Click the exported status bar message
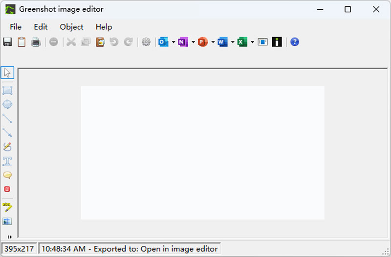 click(130, 249)
